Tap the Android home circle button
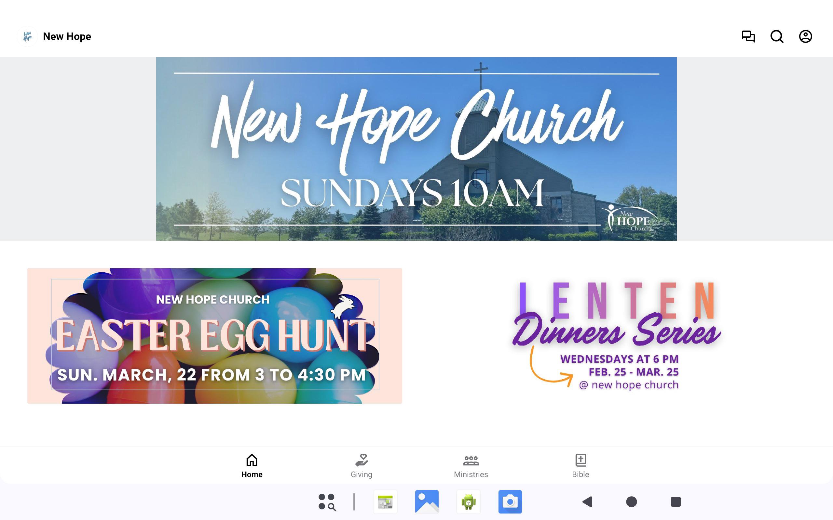The height and width of the screenshot is (520, 833). [631, 502]
